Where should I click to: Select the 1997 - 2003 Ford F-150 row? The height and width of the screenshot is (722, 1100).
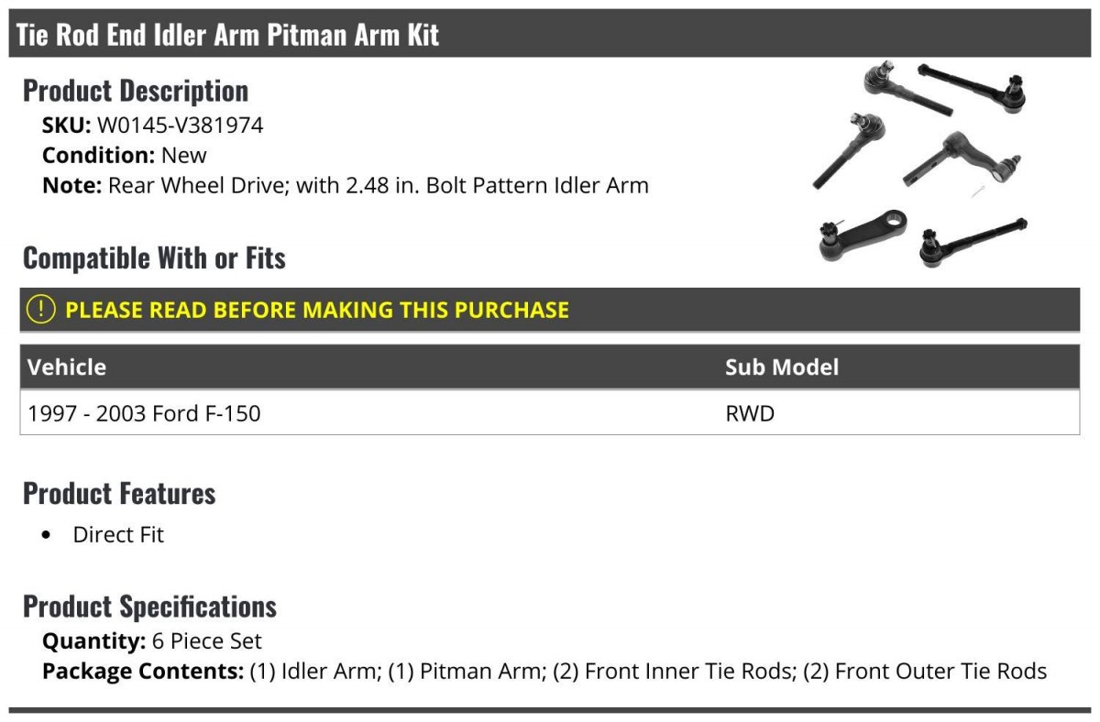click(550, 413)
